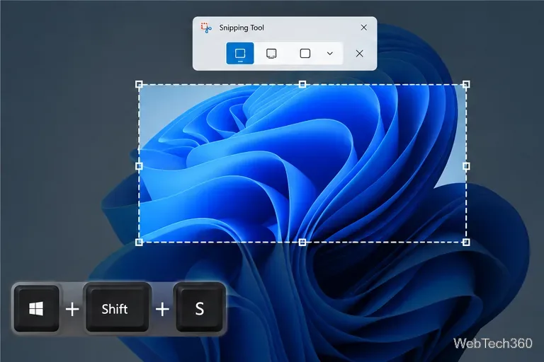
Task: Click the Shift key
Action: tap(118, 308)
